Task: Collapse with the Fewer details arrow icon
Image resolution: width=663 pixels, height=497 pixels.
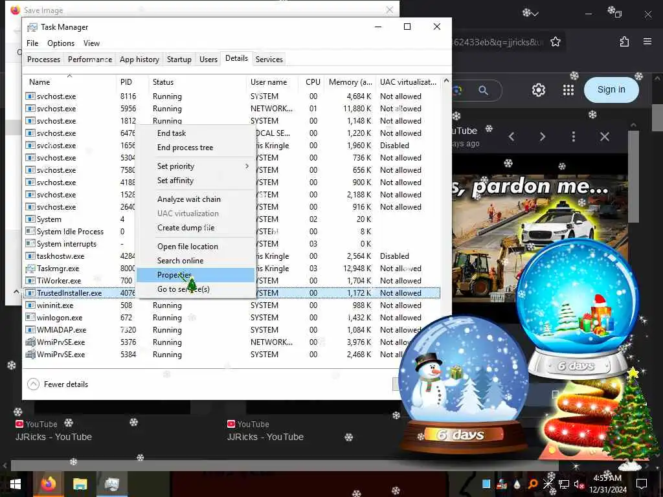Action: pyautogui.click(x=33, y=384)
